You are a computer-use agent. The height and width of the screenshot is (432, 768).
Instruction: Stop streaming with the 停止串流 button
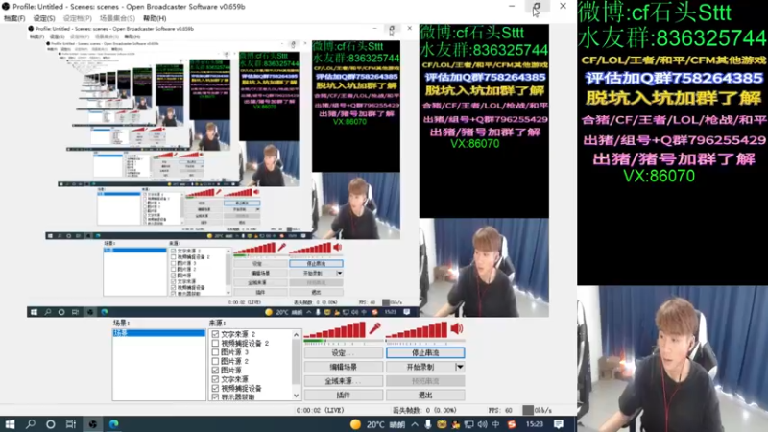point(425,352)
